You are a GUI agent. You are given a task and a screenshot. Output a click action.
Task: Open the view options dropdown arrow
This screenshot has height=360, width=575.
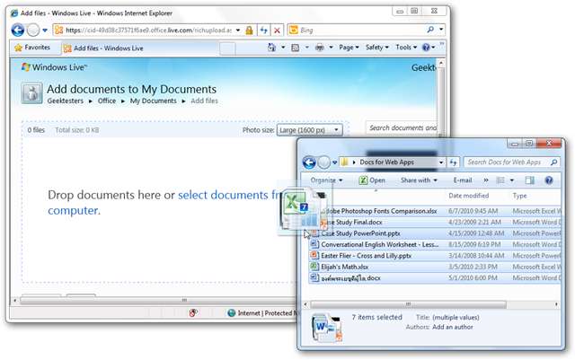tap(512, 180)
